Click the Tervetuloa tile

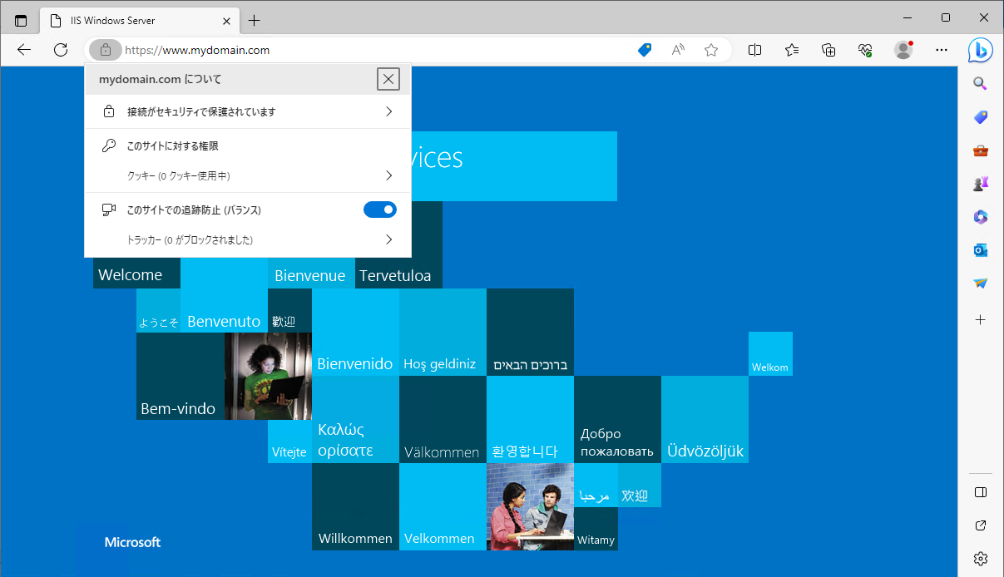pyautogui.click(x=399, y=245)
